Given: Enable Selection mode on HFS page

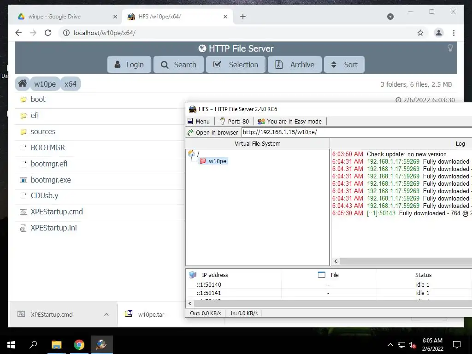Looking at the screenshot, I should (236, 65).
